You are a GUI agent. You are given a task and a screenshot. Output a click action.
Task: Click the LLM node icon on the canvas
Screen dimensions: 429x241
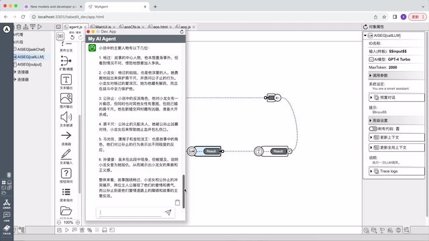click(x=192, y=151)
